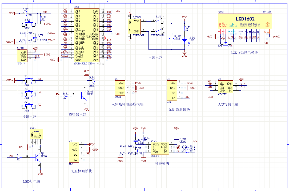289x191 pixels.
Task: Click the 'STC89C52RC_DIP40' part name text
Action: [x=84, y=64]
